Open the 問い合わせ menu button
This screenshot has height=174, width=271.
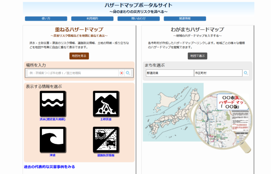[139, 18]
